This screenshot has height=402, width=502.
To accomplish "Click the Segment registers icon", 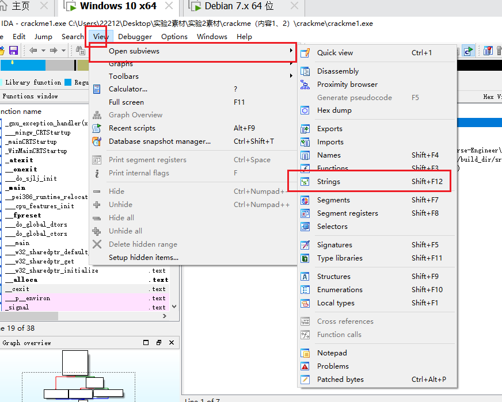I will point(305,213).
